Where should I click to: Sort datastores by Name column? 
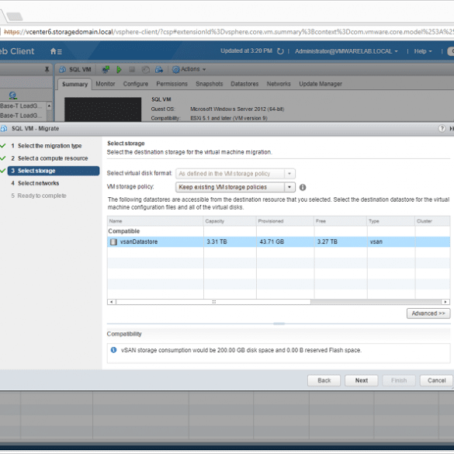tap(155, 221)
